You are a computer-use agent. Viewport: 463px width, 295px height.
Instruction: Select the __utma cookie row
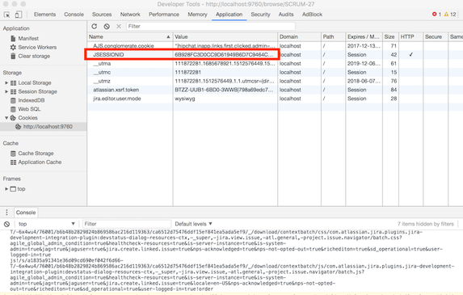pos(275,64)
